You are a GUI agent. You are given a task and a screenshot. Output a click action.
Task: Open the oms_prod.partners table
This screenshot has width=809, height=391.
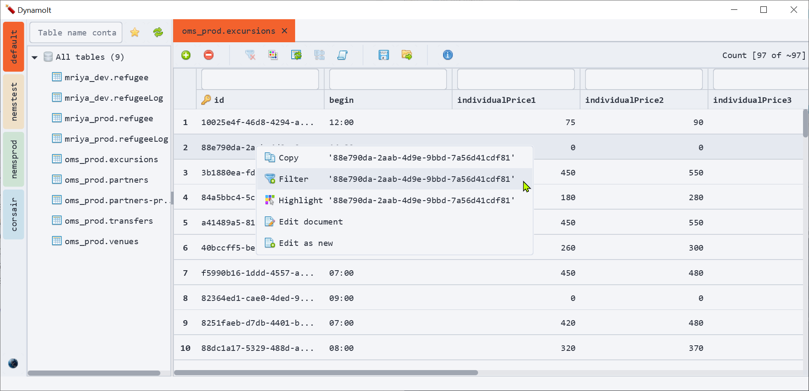107,180
